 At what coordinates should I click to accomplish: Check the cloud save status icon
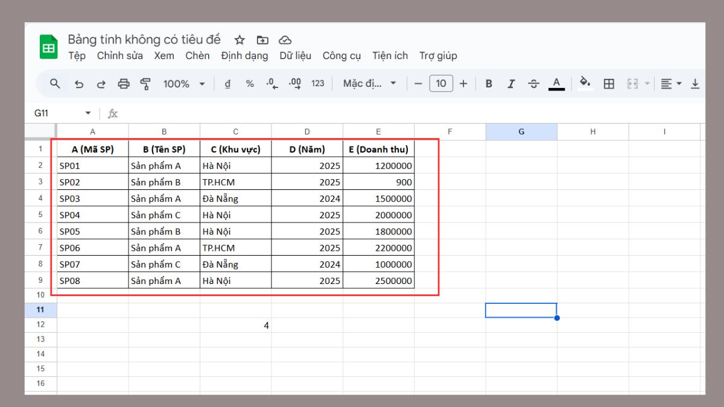coord(285,40)
